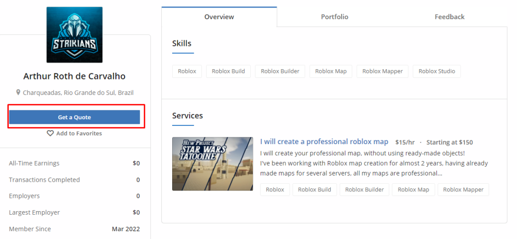Click the 'Member Since' label
The height and width of the screenshot is (239, 517).
point(30,229)
